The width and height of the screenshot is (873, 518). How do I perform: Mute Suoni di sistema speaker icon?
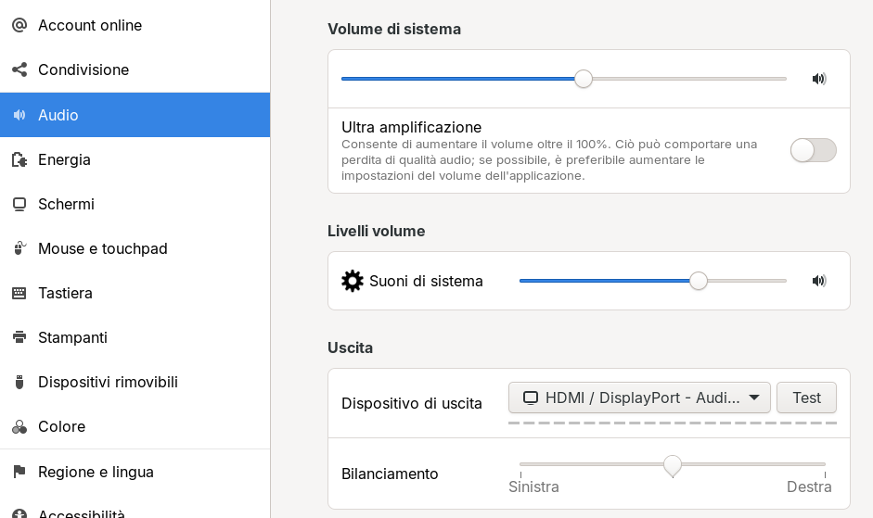pos(819,281)
